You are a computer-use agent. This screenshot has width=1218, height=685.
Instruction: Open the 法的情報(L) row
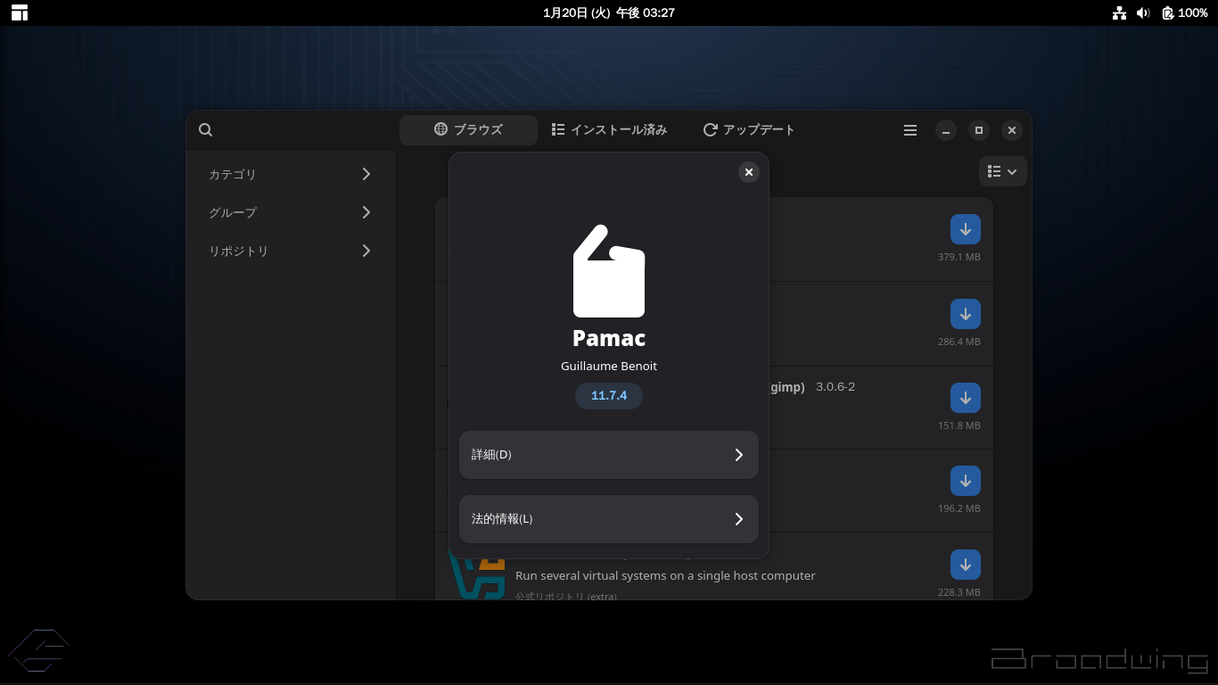coord(609,519)
